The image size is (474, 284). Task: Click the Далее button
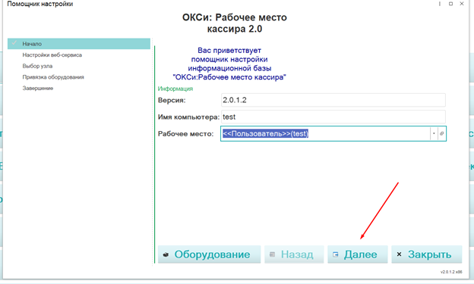357,254
